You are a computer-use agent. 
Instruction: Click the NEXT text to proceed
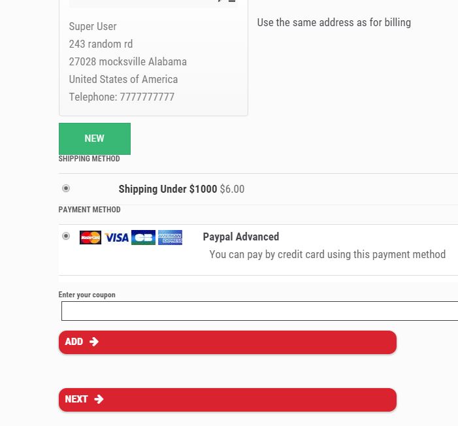tap(76, 399)
